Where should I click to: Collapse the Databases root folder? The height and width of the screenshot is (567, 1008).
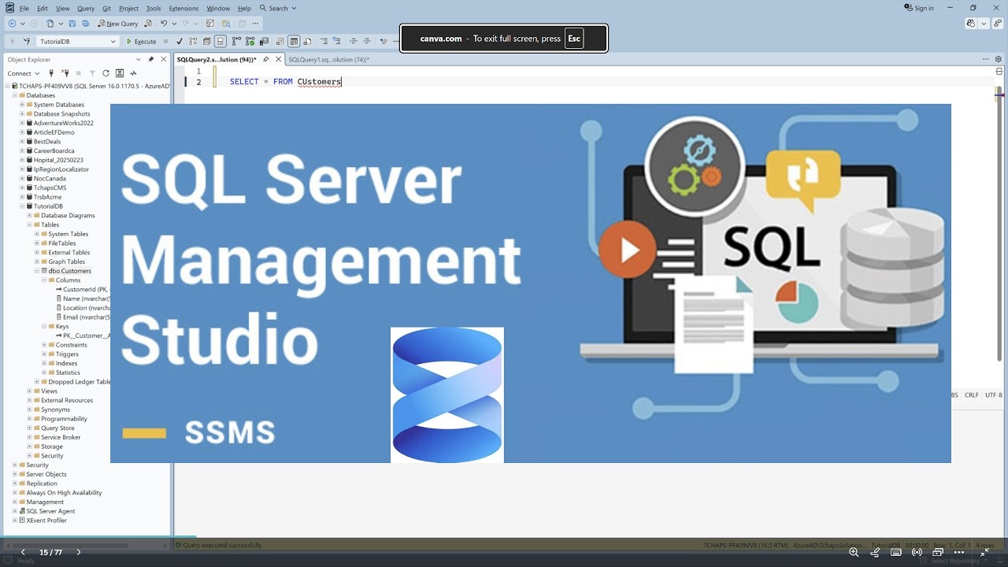coord(14,95)
